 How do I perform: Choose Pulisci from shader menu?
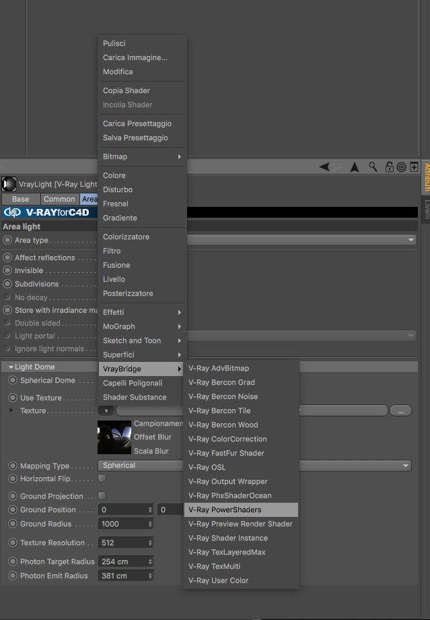pos(142,44)
